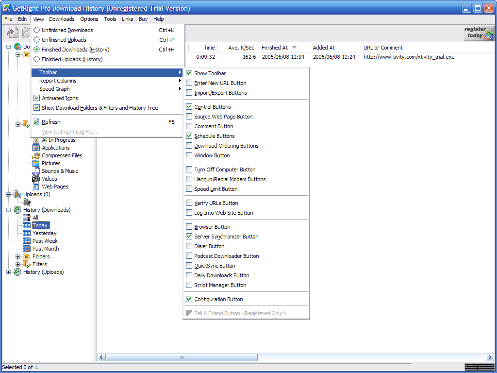Open the Speed Graph submenu
Screen dimensions: 497x373
coord(54,89)
